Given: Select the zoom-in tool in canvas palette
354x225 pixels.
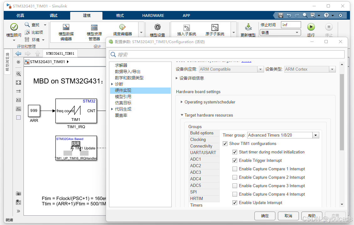Looking at the screenshot, I should (x=18, y=74).
